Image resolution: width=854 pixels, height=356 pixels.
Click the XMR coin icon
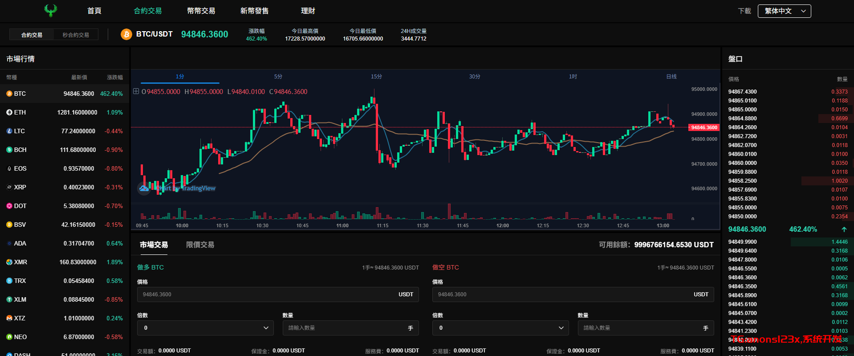coord(9,262)
